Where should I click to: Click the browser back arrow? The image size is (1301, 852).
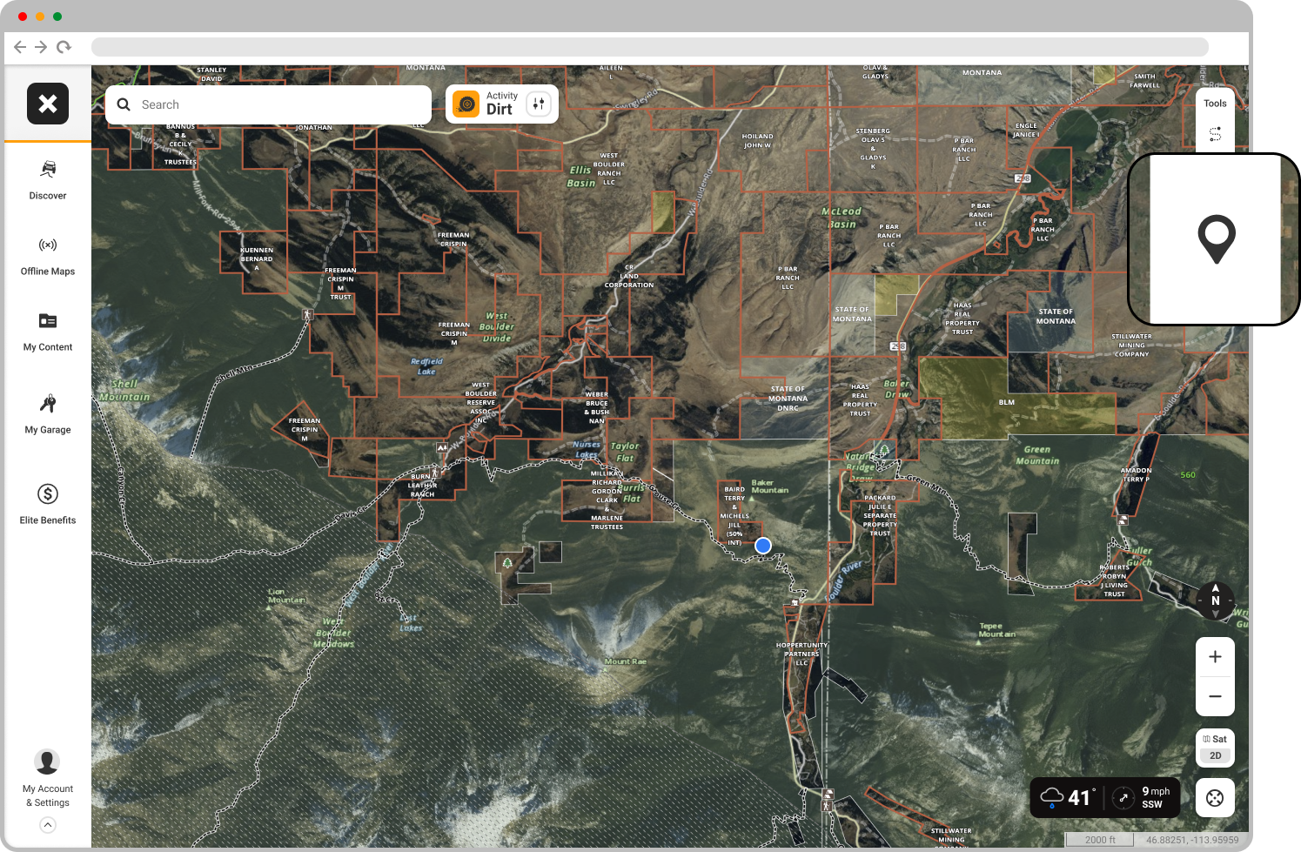20,47
